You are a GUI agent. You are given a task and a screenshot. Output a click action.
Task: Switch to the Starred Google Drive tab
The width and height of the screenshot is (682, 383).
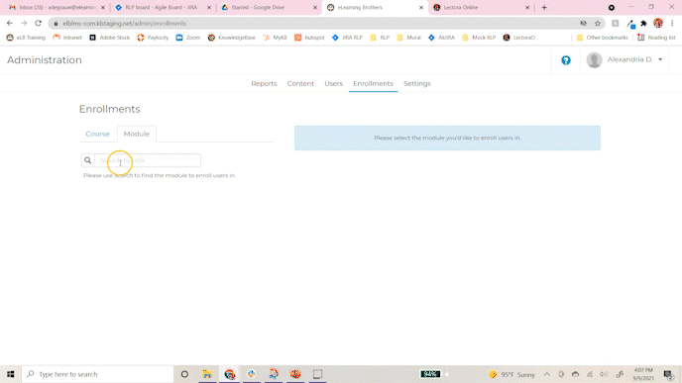coord(269,7)
